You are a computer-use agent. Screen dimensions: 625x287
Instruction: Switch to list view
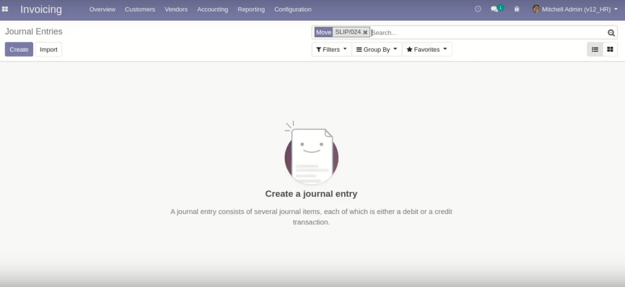595,49
